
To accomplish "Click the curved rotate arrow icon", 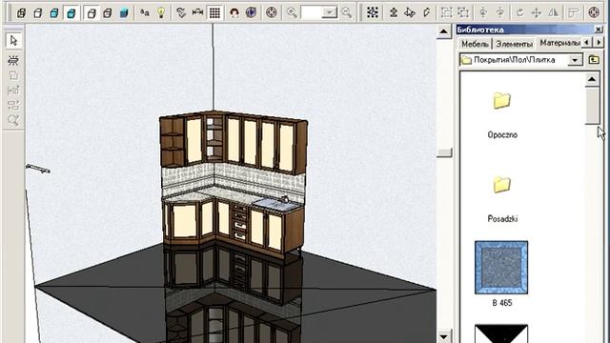I will [519, 12].
